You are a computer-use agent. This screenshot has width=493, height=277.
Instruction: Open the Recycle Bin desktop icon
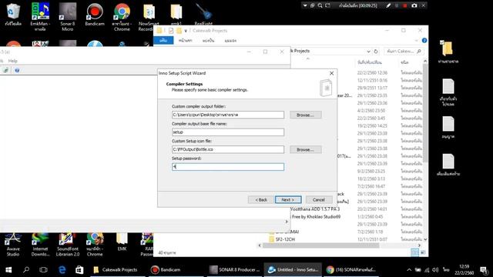[13, 15]
